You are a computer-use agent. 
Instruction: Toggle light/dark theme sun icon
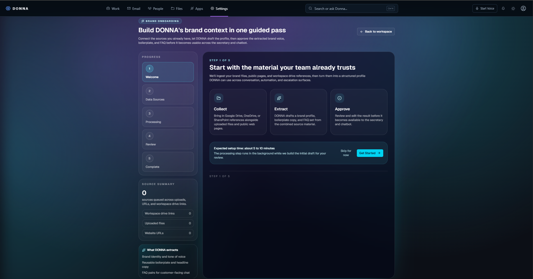[x=513, y=8]
